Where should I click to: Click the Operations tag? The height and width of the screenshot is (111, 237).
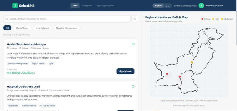coord(13,105)
